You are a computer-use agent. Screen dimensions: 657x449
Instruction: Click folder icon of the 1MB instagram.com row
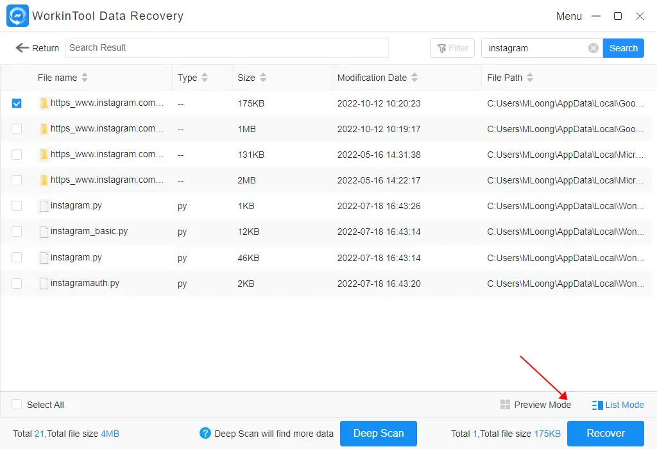44,128
